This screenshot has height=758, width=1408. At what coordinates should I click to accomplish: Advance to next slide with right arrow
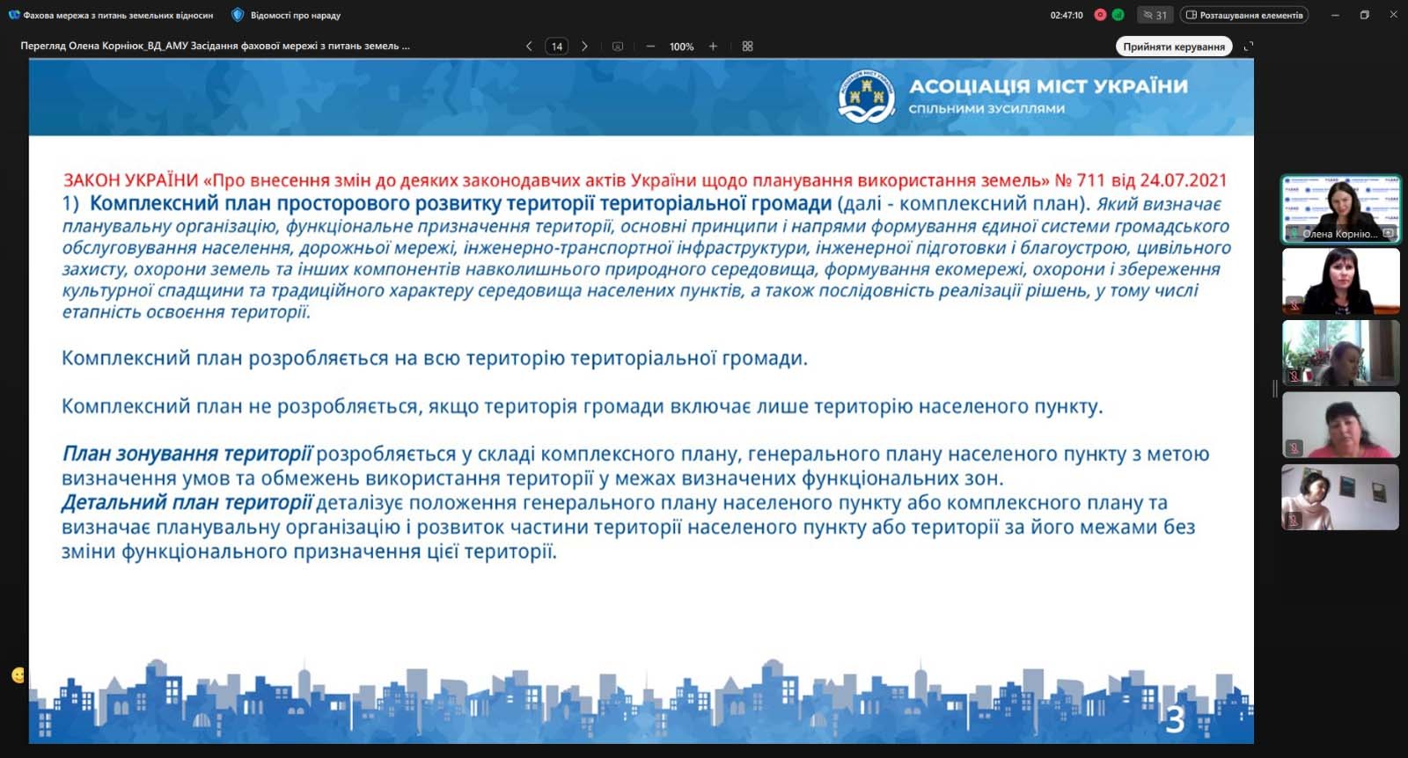pos(584,47)
